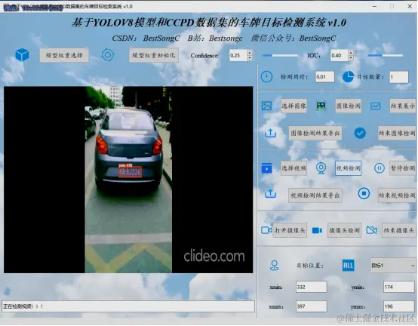418x326 pixels.
Task: Pause with the 暂停检测 button
Action: (x=403, y=168)
